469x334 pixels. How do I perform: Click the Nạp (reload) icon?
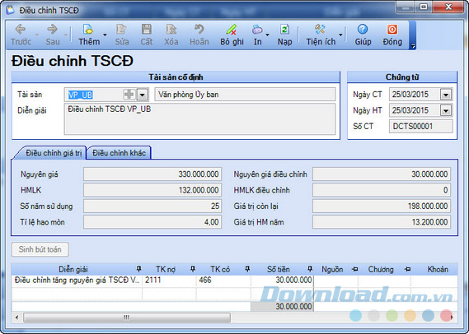[x=284, y=30]
